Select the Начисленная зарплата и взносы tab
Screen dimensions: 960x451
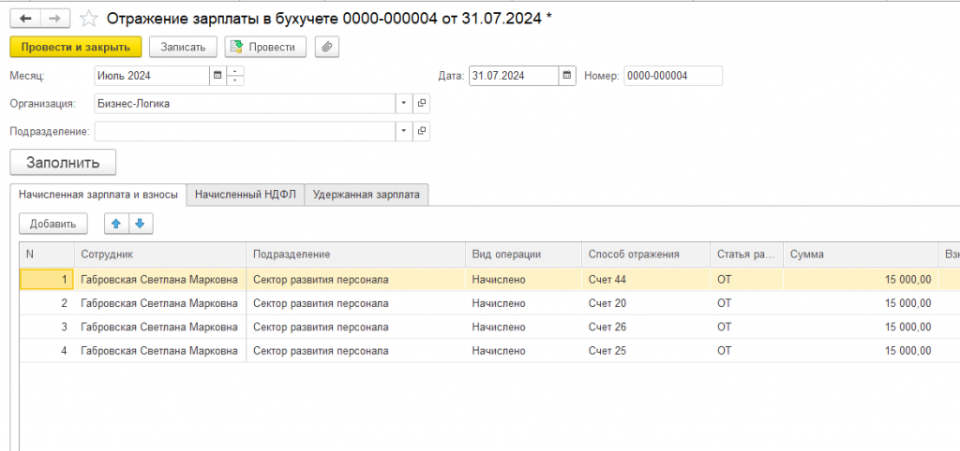(x=98, y=195)
